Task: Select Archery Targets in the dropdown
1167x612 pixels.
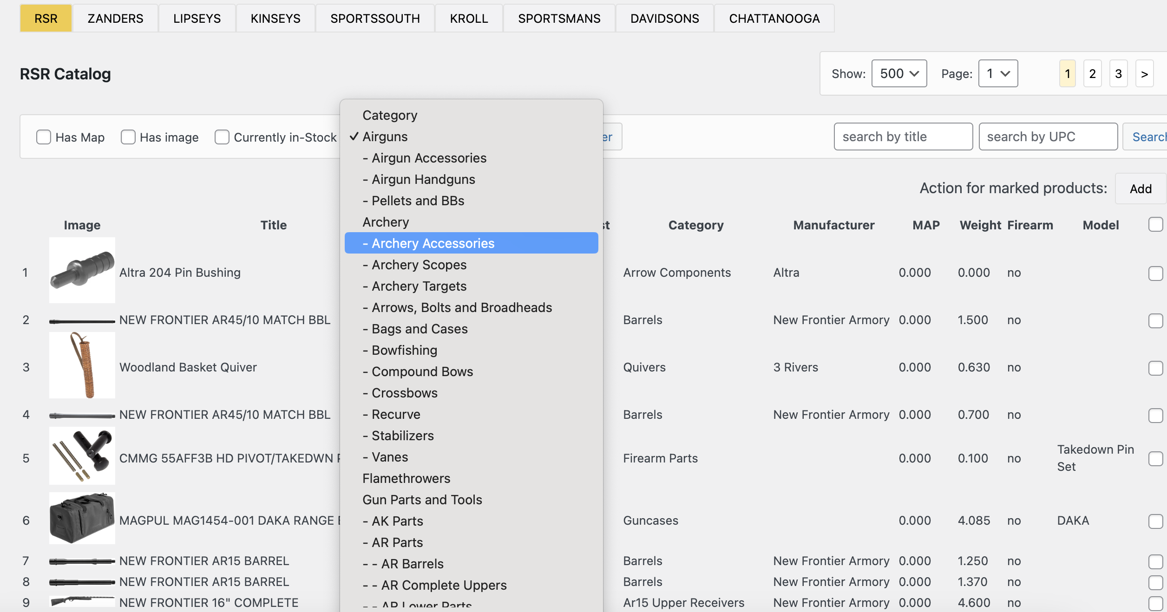Action: click(471, 286)
